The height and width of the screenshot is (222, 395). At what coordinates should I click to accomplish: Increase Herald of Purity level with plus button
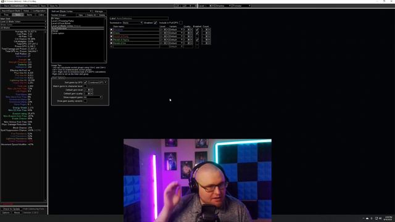(165, 36)
